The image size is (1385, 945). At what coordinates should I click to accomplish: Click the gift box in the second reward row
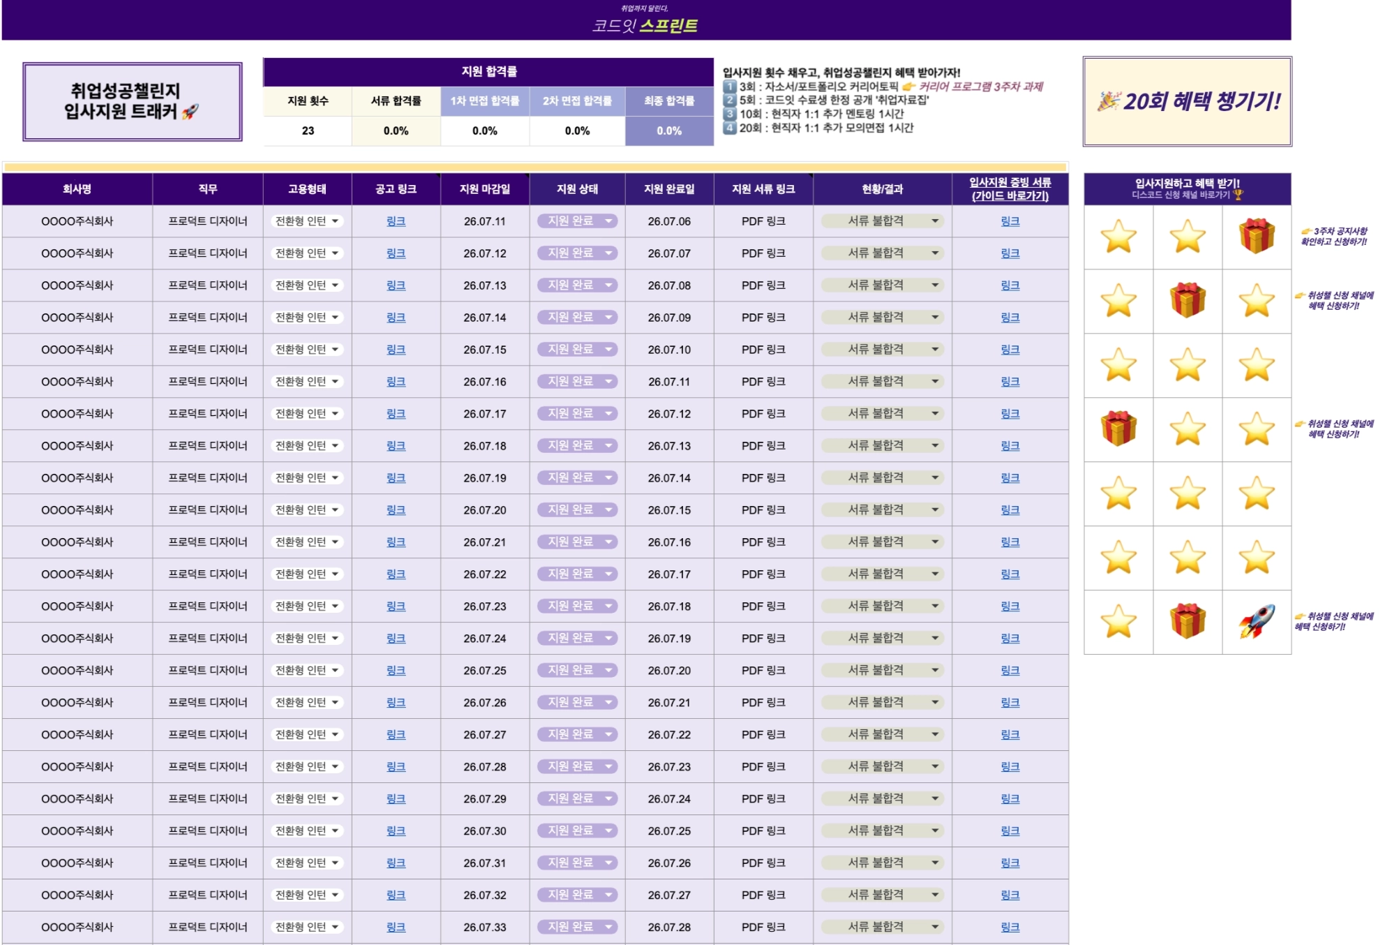1188,300
